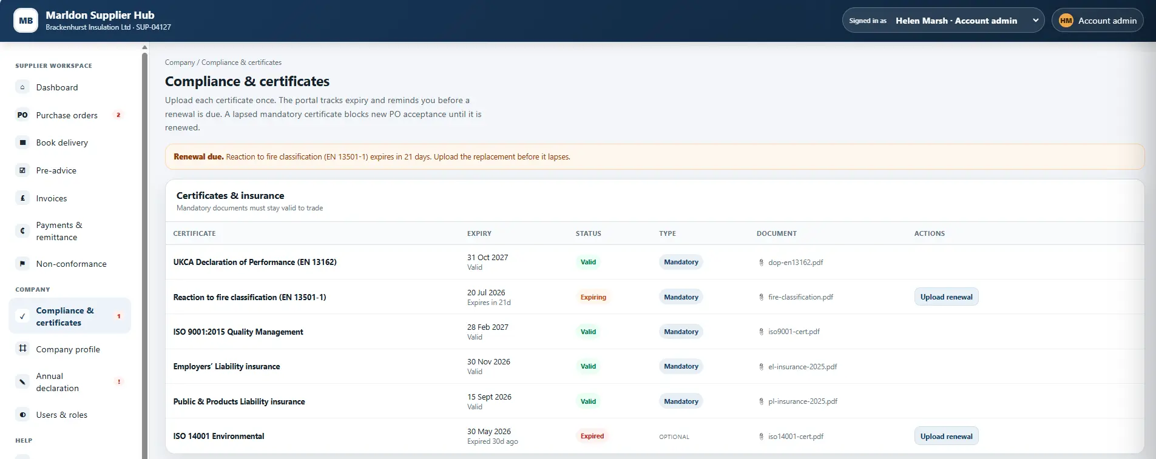Image resolution: width=1156 pixels, height=459 pixels.
Task: Upload renewal for Reaction to fire classification
Action: coord(946,297)
